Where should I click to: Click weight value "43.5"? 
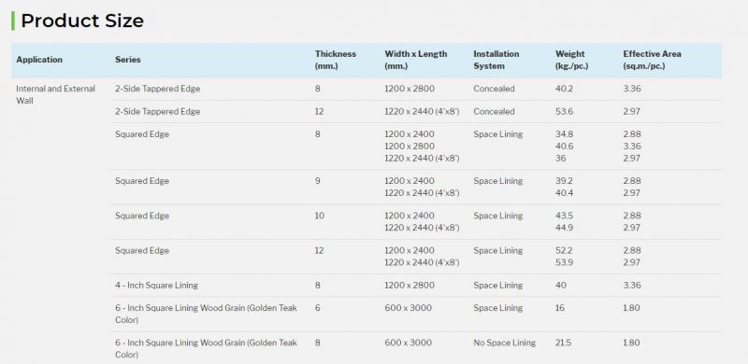coord(564,216)
